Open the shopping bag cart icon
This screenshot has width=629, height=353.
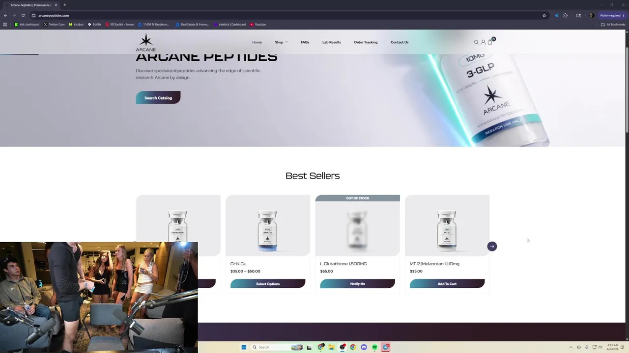490,42
